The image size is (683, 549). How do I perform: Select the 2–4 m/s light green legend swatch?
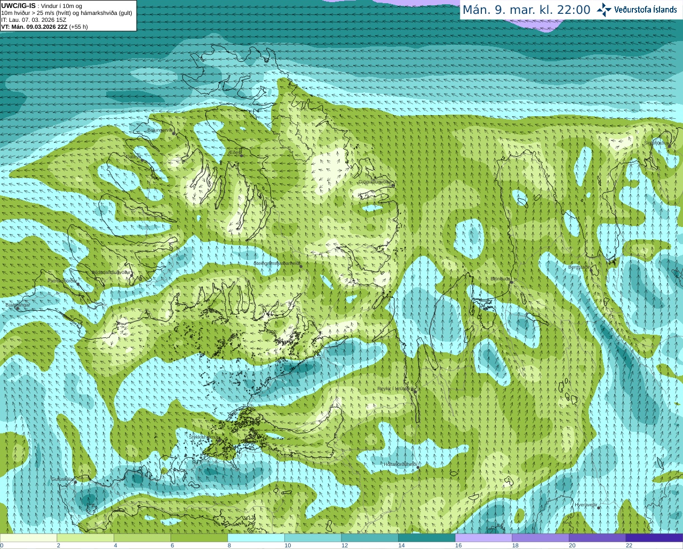pyautogui.click(x=85, y=538)
